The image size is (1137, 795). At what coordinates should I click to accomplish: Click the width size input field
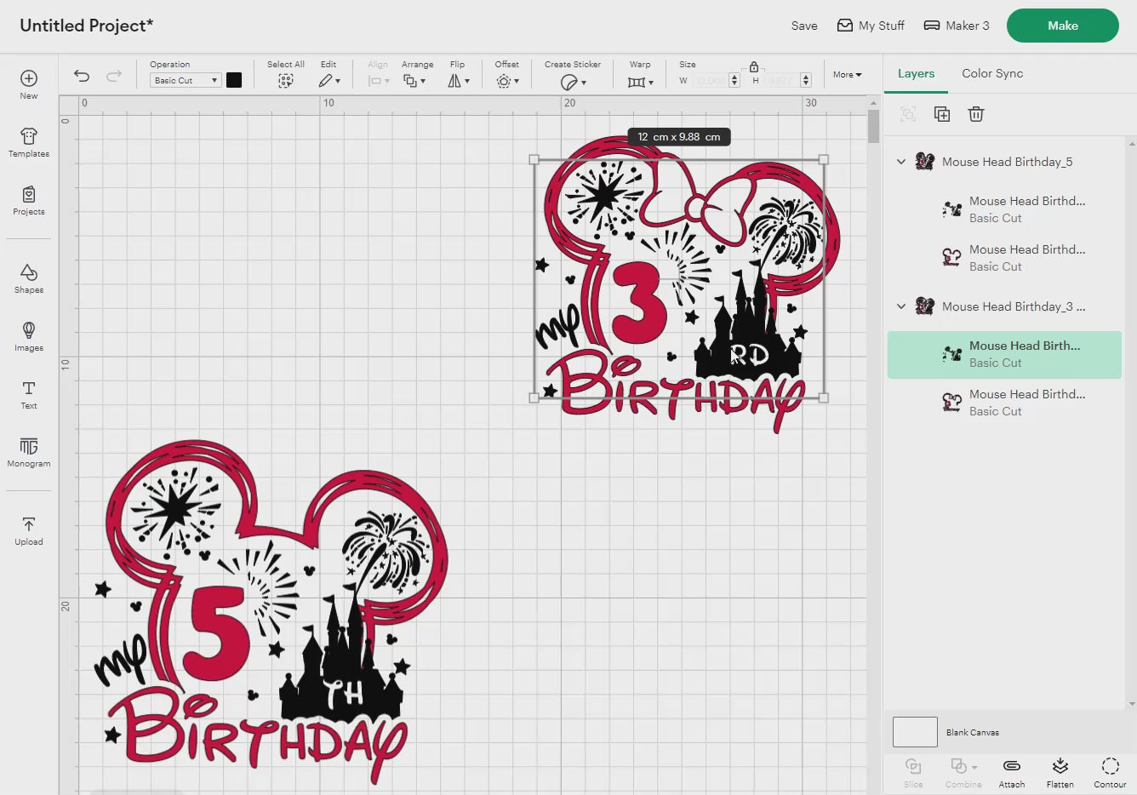[710, 80]
